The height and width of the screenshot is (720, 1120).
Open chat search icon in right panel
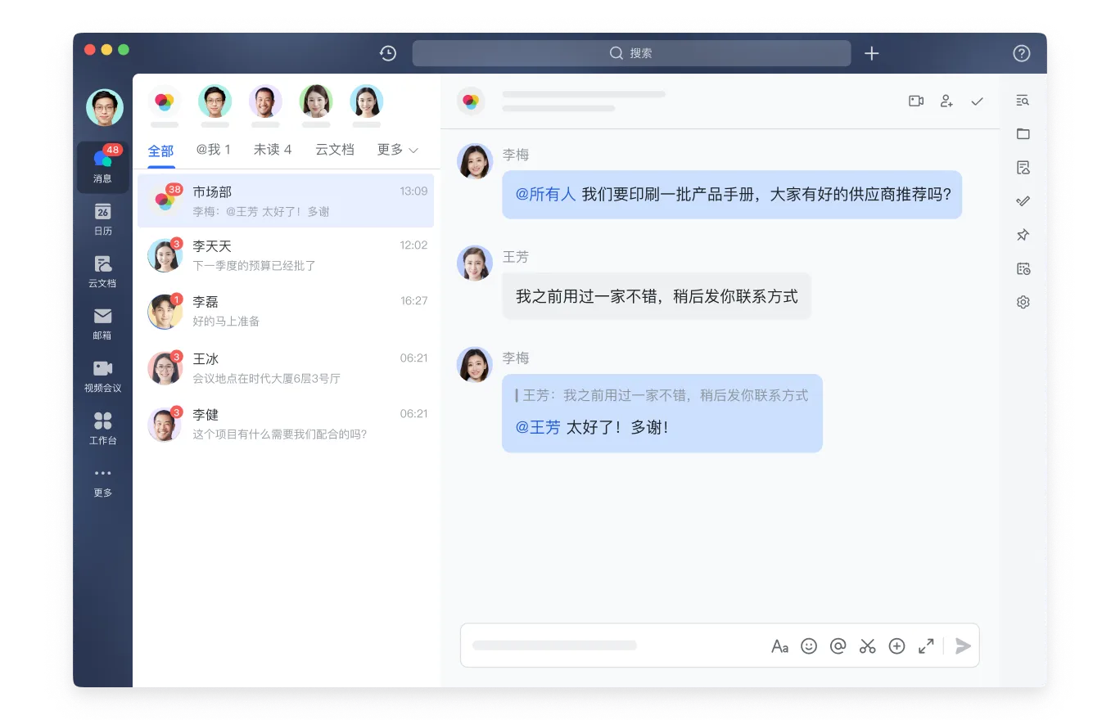tap(1023, 101)
